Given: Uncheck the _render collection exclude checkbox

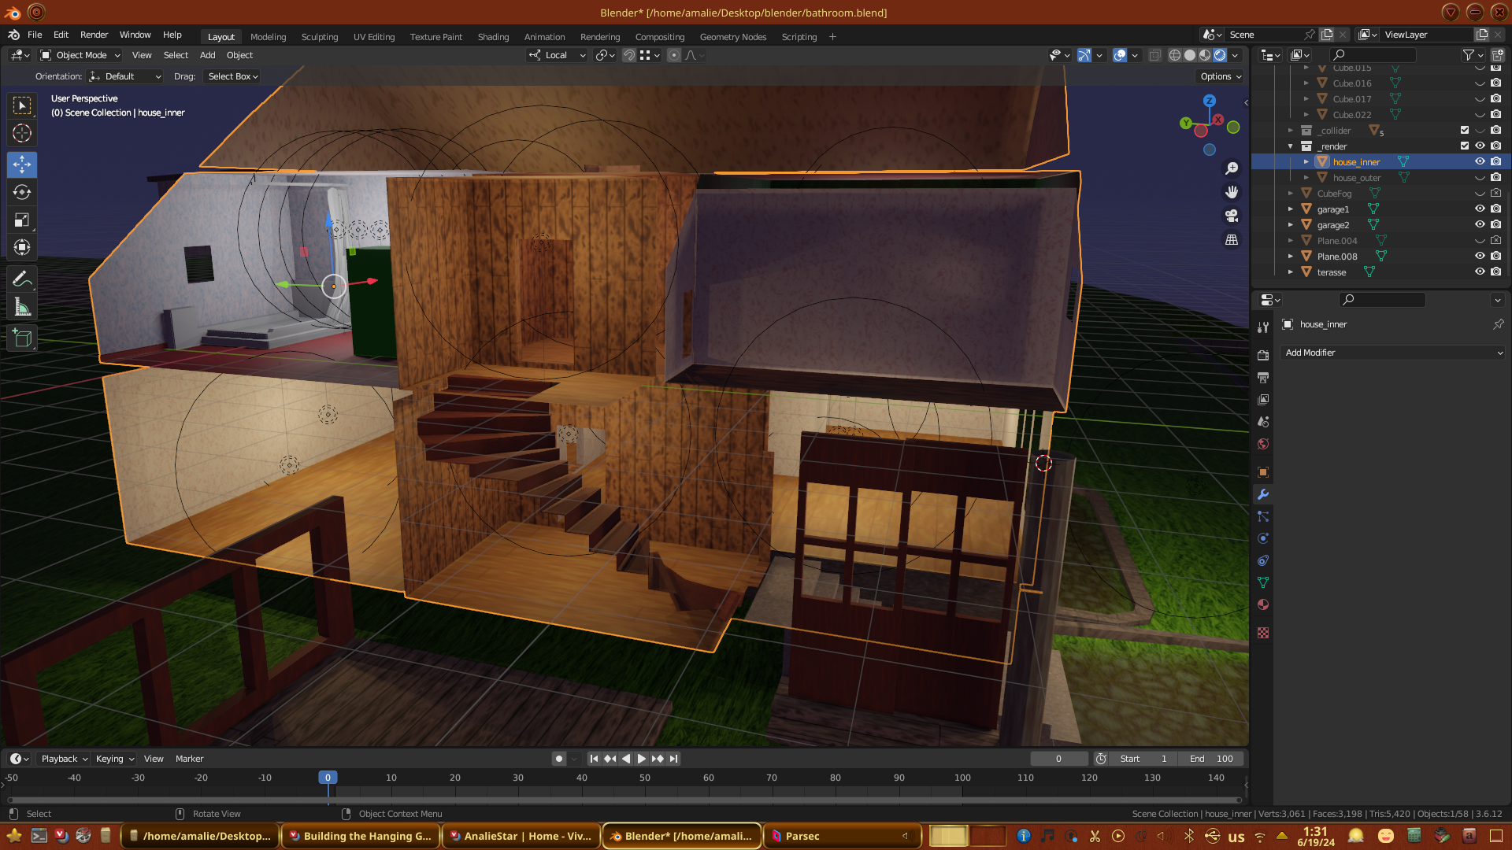Looking at the screenshot, I should coord(1465,146).
